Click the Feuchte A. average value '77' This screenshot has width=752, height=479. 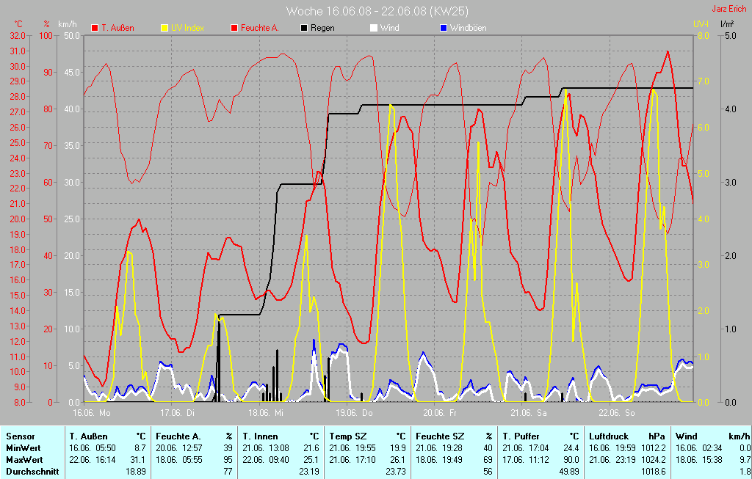228,472
